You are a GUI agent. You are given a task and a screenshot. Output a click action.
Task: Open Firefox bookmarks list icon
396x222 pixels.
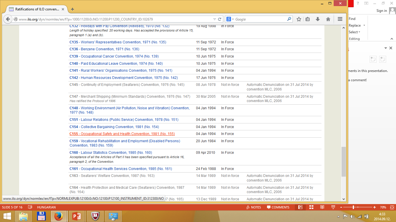pos(308,19)
